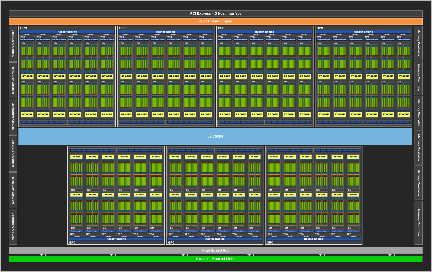Select the gray High-Speed Hub bar
The width and height of the screenshot is (432, 272).
[215, 250]
